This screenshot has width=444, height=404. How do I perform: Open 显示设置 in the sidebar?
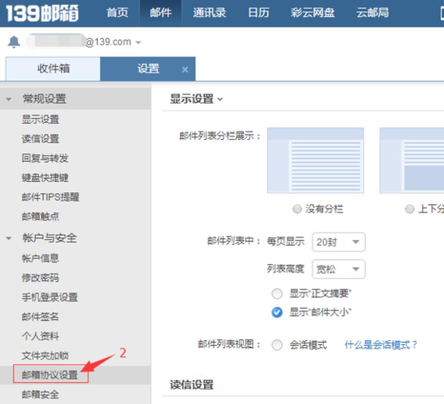click(x=41, y=119)
